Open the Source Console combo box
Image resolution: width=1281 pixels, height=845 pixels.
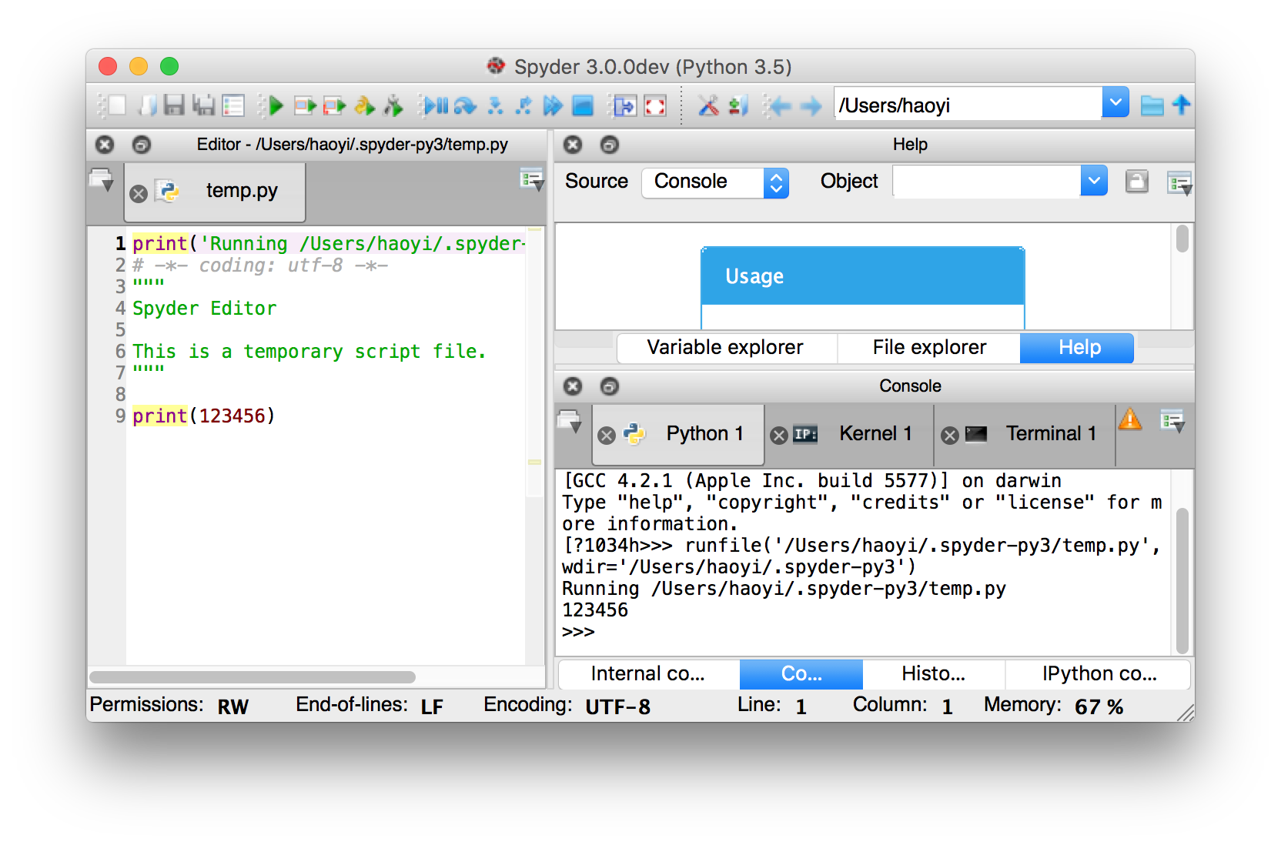click(715, 182)
